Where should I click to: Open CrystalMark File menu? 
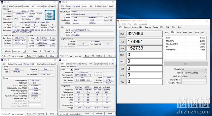point(119,24)
